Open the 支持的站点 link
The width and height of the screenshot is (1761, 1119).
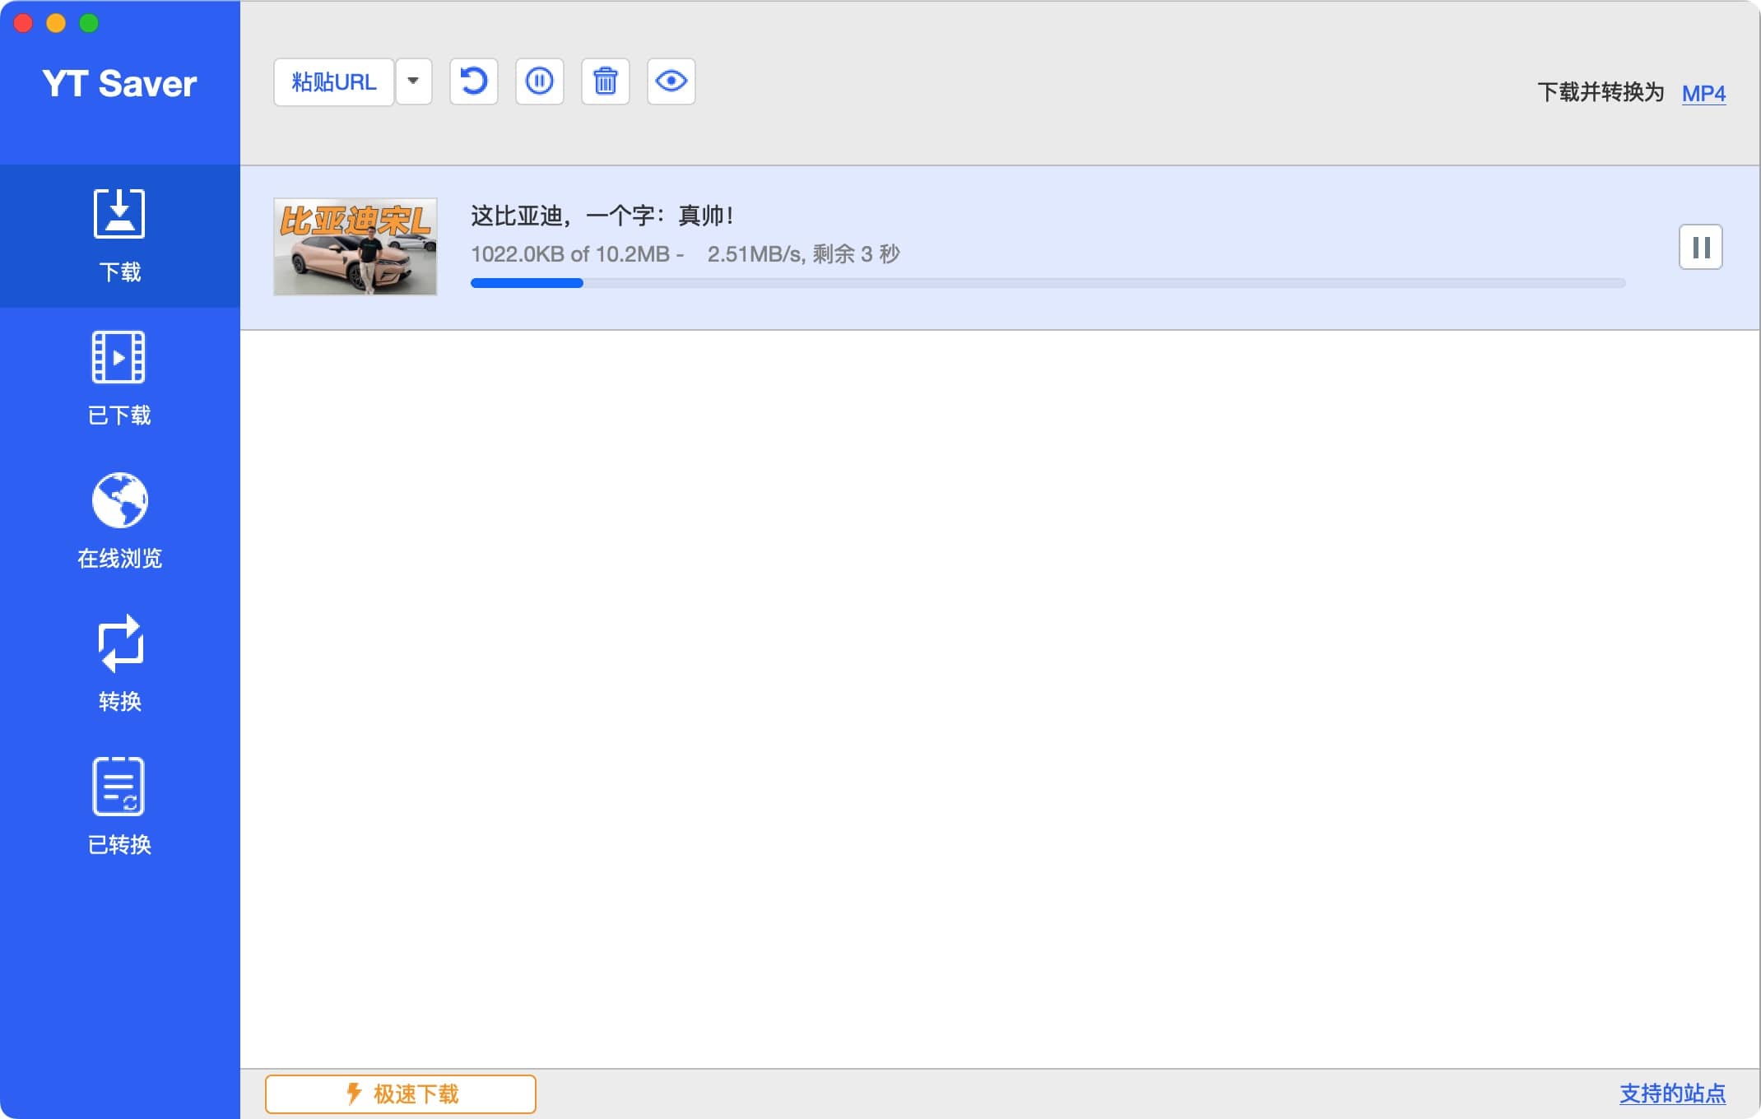click(1672, 1093)
